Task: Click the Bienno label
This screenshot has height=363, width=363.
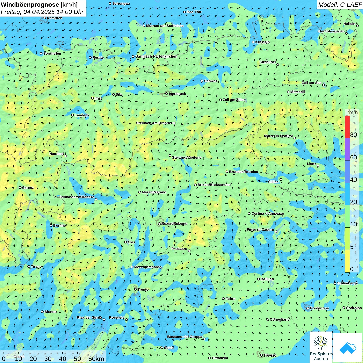Action: point(50,312)
